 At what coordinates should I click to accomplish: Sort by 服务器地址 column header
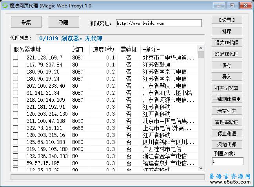40,49
